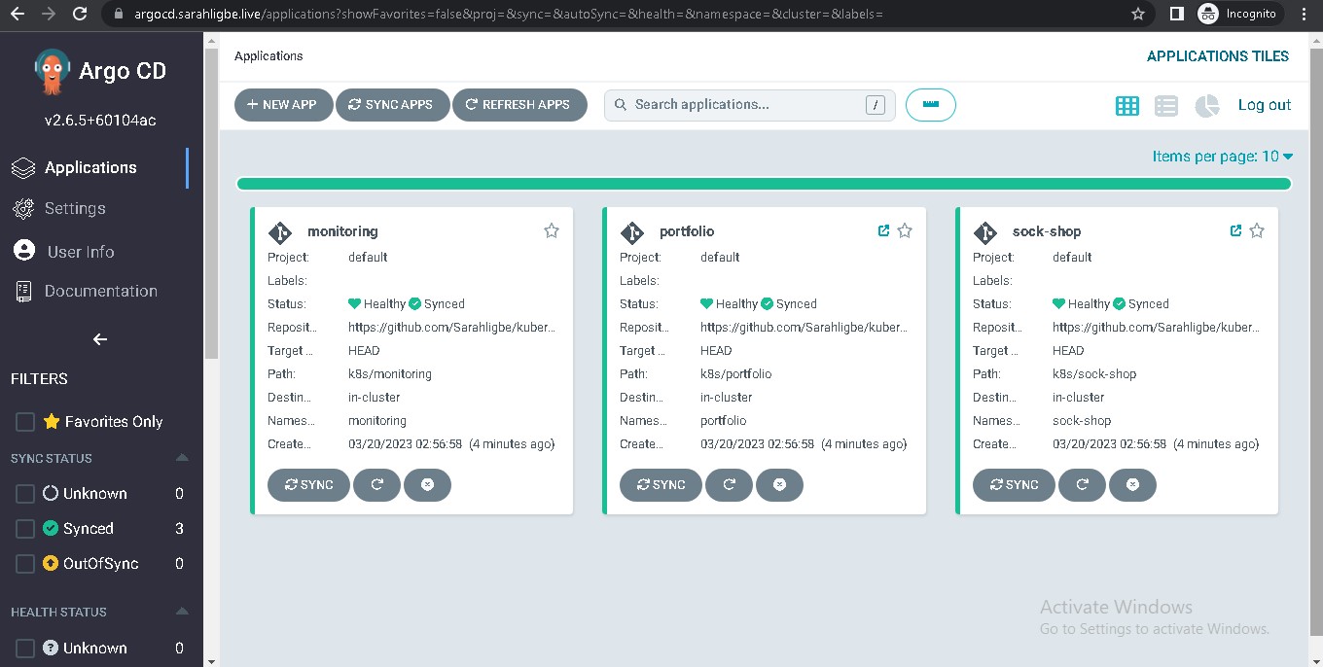Delete the sock-shop application
Screen dimensions: 1323x667
[1132, 485]
